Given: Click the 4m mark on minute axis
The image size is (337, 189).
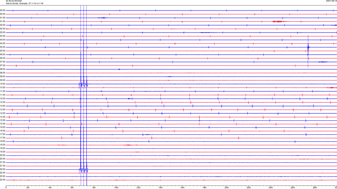Looking at the screenshot, I should (50, 188).
